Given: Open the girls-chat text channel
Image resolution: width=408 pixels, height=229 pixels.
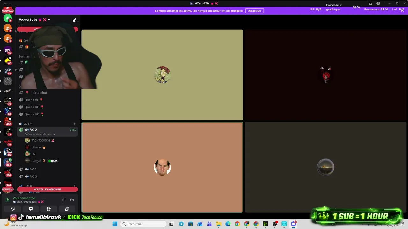Looking at the screenshot, I should (x=47, y=93).
